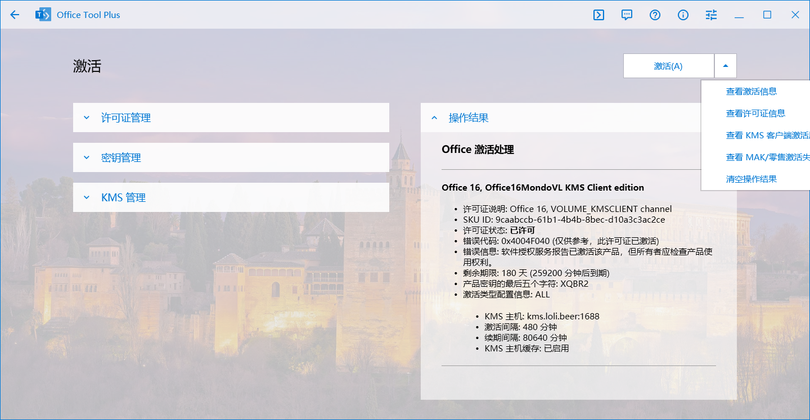Expand the 许可证管理 section chevron
Screen dimensions: 810x420
pyautogui.click(x=87, y=118)
